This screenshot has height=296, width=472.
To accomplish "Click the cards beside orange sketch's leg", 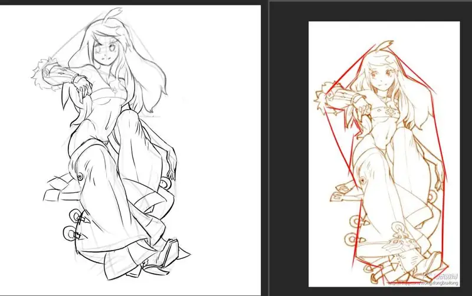I will coord(341,193).
